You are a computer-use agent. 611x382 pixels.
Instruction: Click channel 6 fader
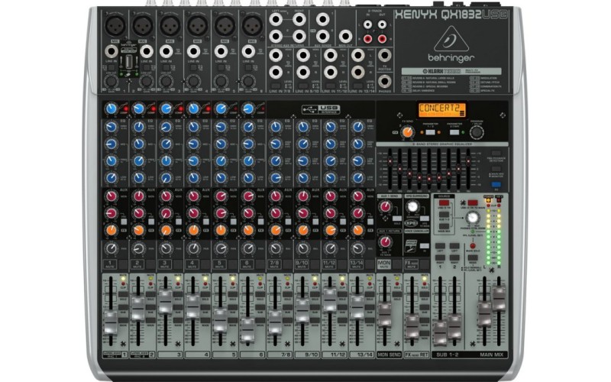pyautogui.click(x=247, y=330)
